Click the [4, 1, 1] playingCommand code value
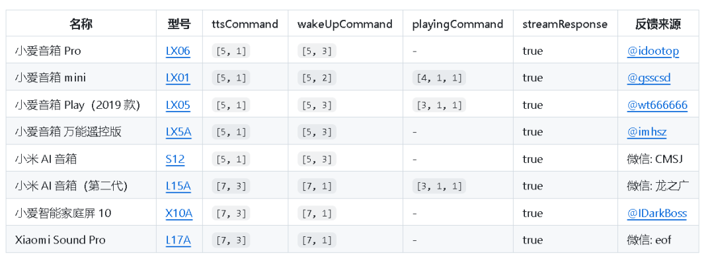The image size is (714, 262). tap(439, 78)
